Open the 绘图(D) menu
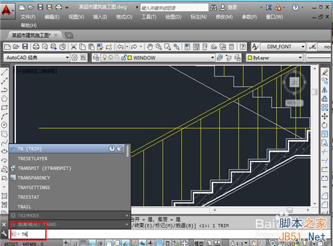 point(173,17)
